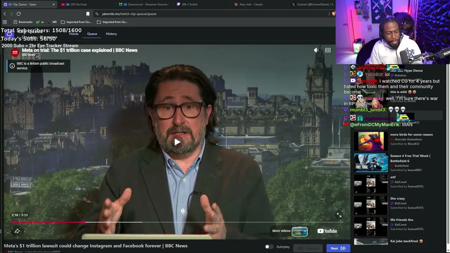Screen dimensions: 450x253
Task: Open the YouTube logo link on player
Action: [327, 231]
